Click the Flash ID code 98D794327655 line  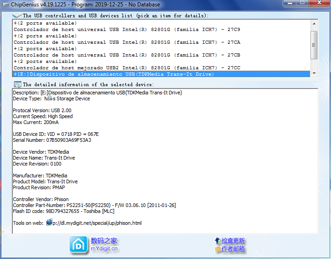(x=63, y=211)
